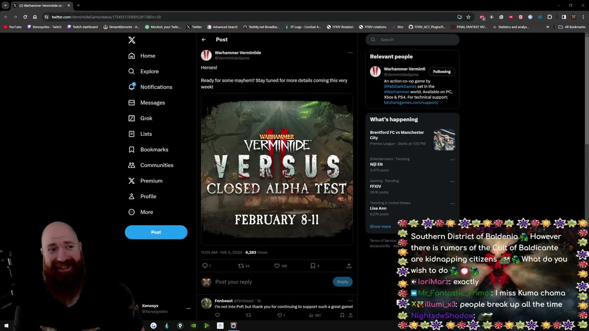Viewport: 589px width, 331px height.
Task: Click the reply icon with 7 replies
Action: click(207, 266)
